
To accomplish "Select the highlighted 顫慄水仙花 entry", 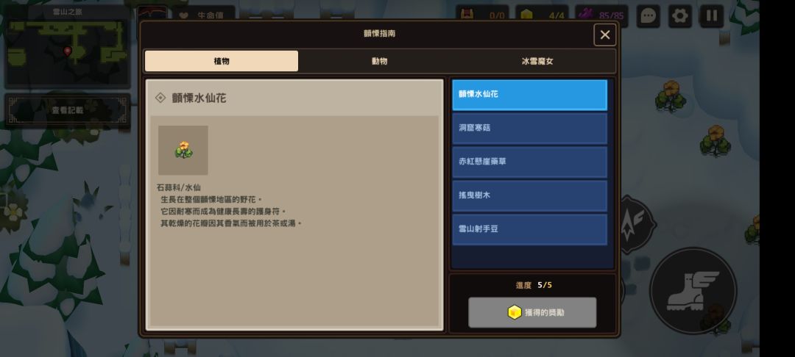I will pyautogui.click(x=529, y=95).
